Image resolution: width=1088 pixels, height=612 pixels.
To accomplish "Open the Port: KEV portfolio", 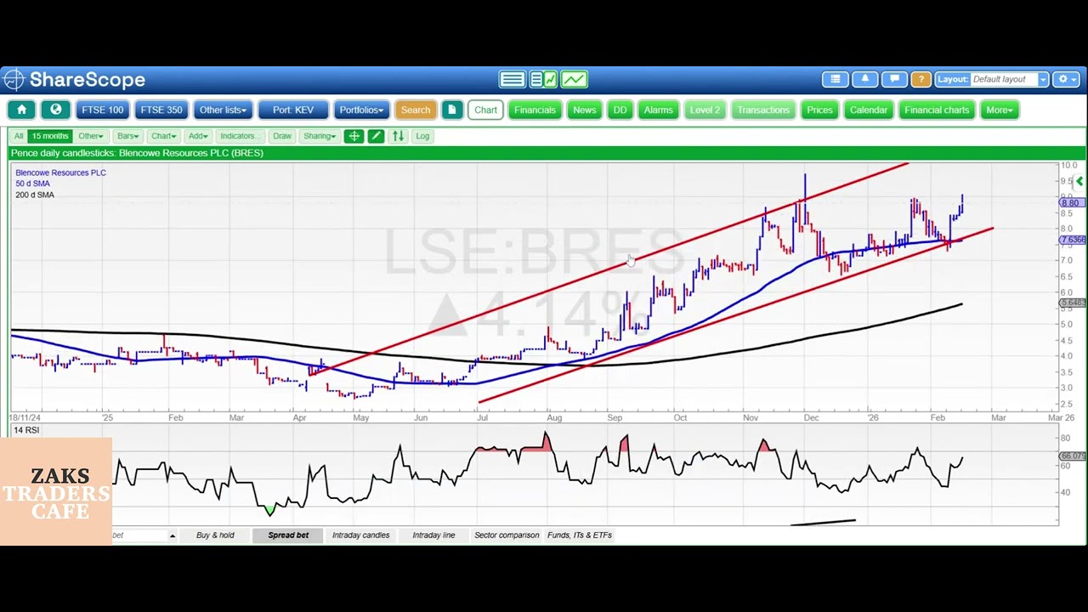I will coord(293,110).
